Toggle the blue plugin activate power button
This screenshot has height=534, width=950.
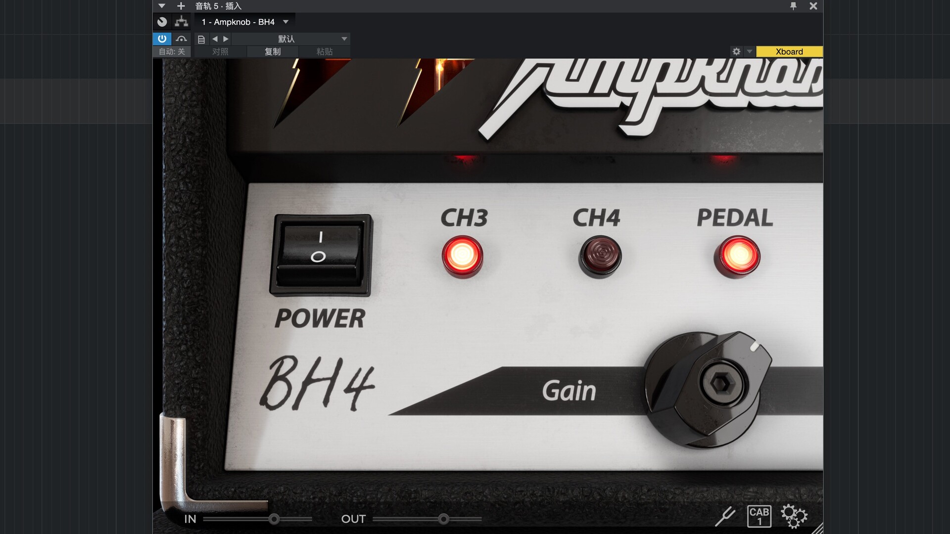[162, 39]
